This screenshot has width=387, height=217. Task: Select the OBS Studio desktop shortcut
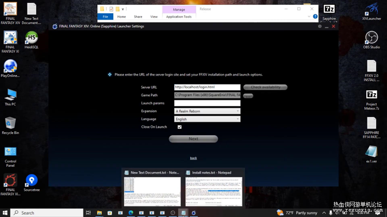click(371, 40)
